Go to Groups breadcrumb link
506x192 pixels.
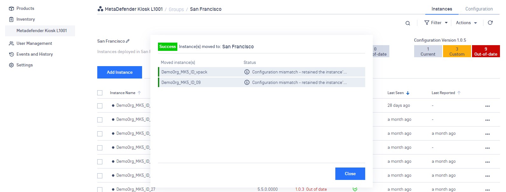(176, 10)
